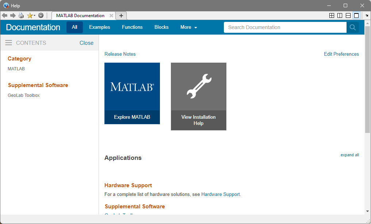Select MATLAB under Category
This screenshot has height=224, width=371.
tap(16, 69)
